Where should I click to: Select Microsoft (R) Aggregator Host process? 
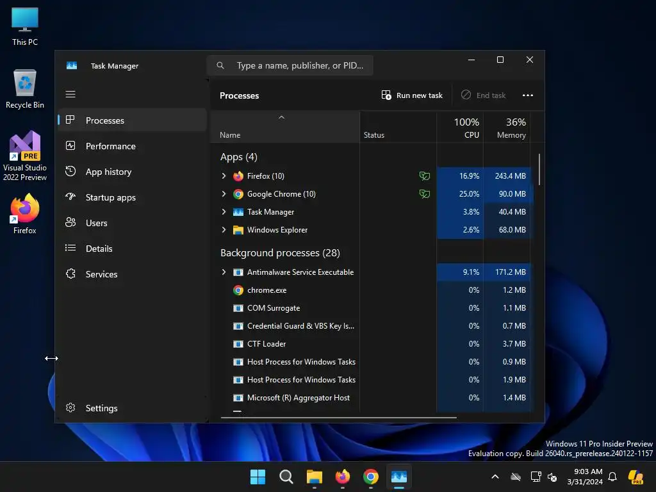tap(371, 398)
